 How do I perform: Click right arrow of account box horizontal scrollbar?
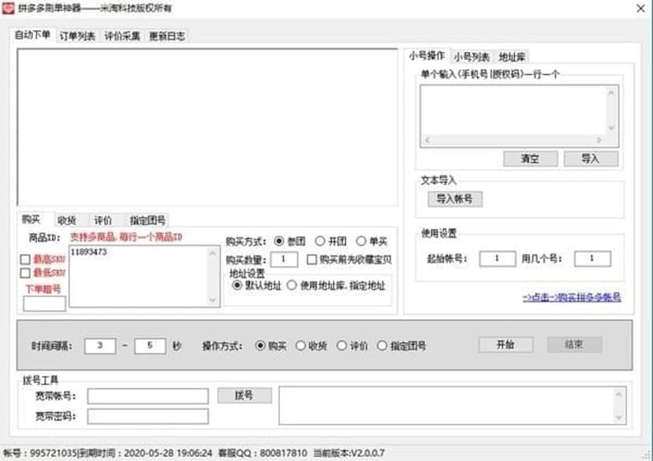coord(599,140)
